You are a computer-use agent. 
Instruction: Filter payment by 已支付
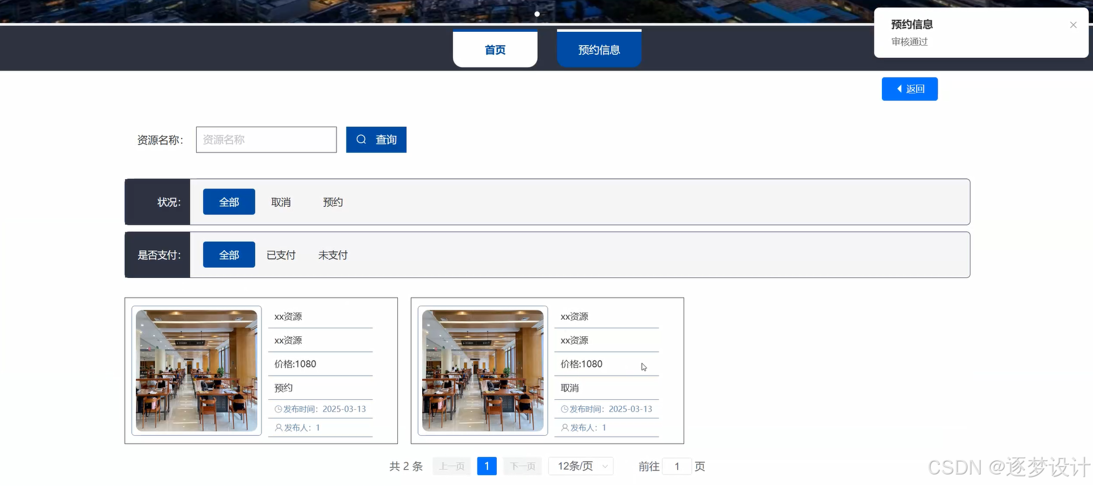[281, 255]
